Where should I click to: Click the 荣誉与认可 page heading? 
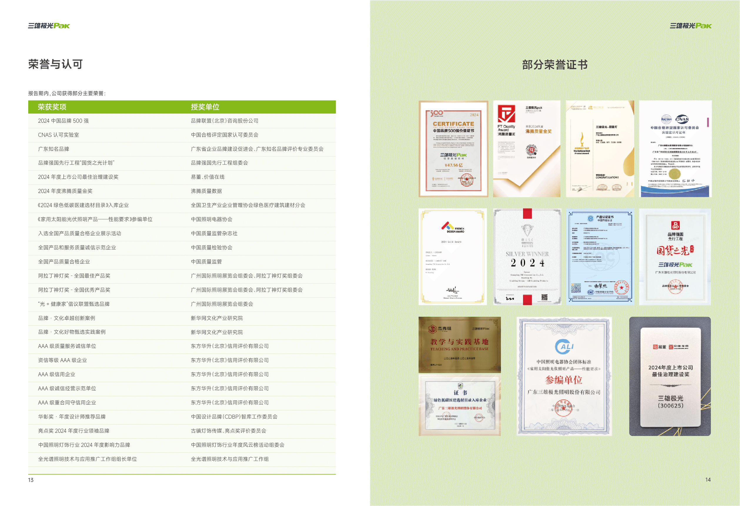click(55, 64)
